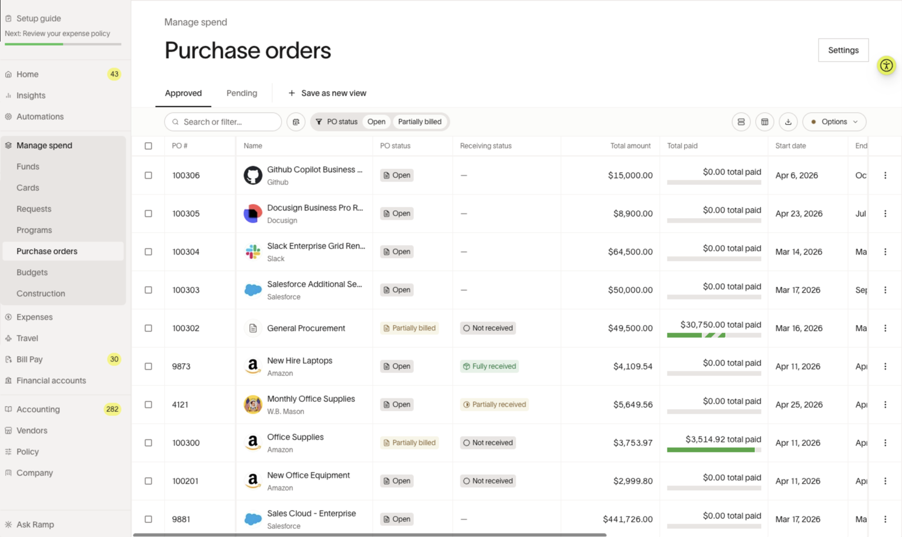Image resolution: width=902 pixels, height=537 pixels.
Task: Go to Funds in sidebar
Action: 28,166
